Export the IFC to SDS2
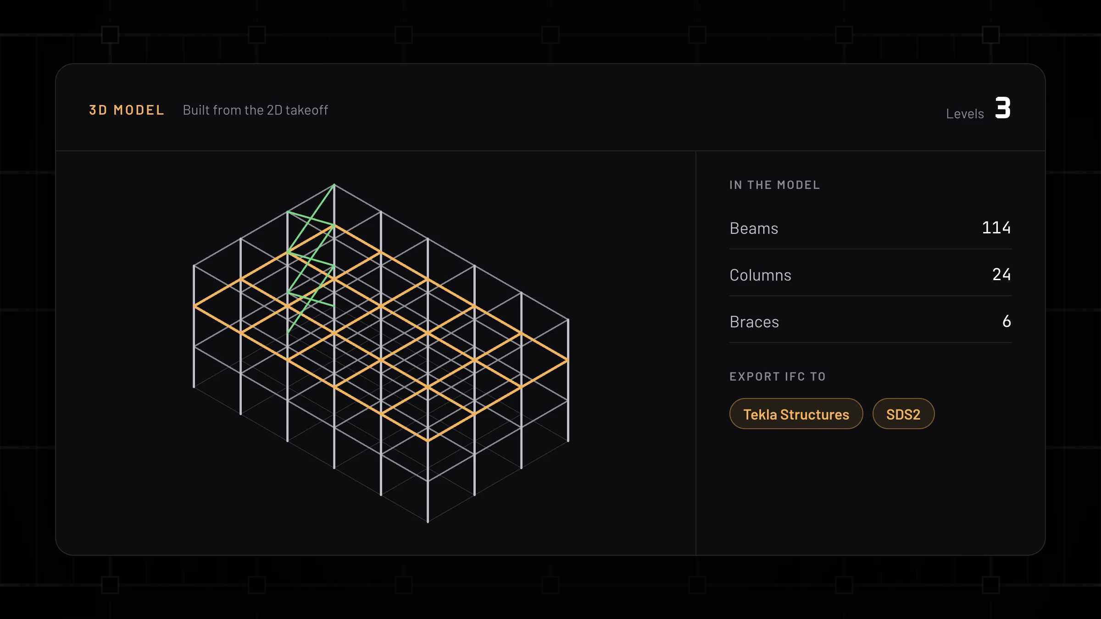The image size is (1101, 619). click(x=903, y=414)
